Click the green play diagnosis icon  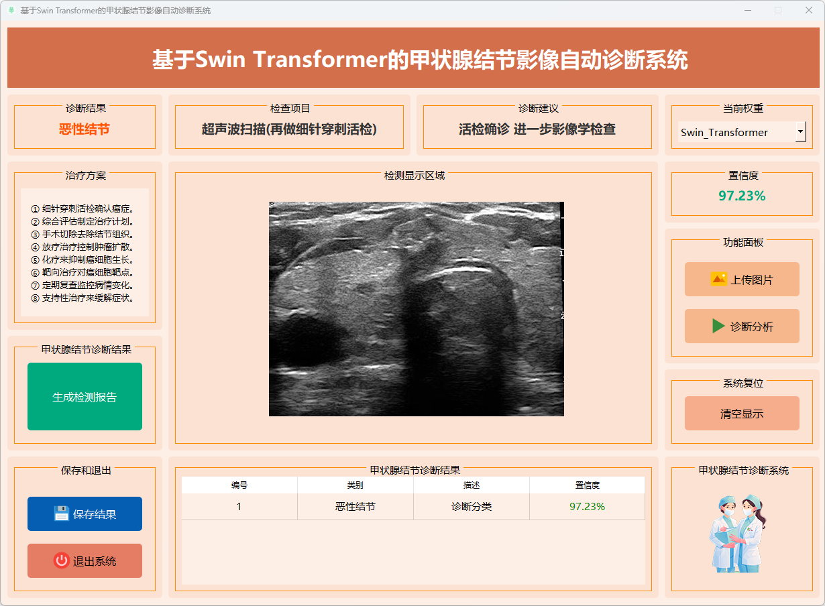pyautogui.click(x=718, y=326)
